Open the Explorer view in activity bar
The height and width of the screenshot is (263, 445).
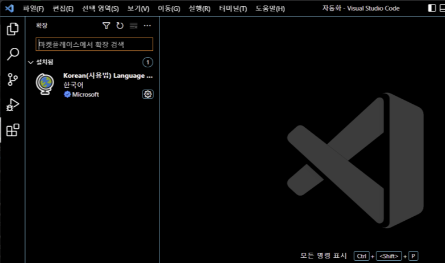13,29
